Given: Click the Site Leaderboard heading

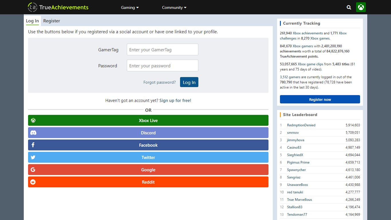Looking at the screenshot, I should (x=300, y=115).
